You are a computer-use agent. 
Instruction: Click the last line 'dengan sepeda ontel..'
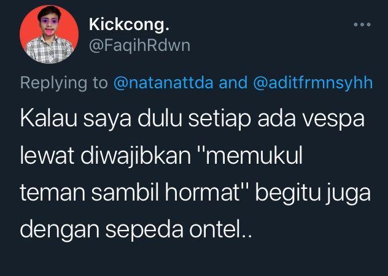(x=136, y=230)
